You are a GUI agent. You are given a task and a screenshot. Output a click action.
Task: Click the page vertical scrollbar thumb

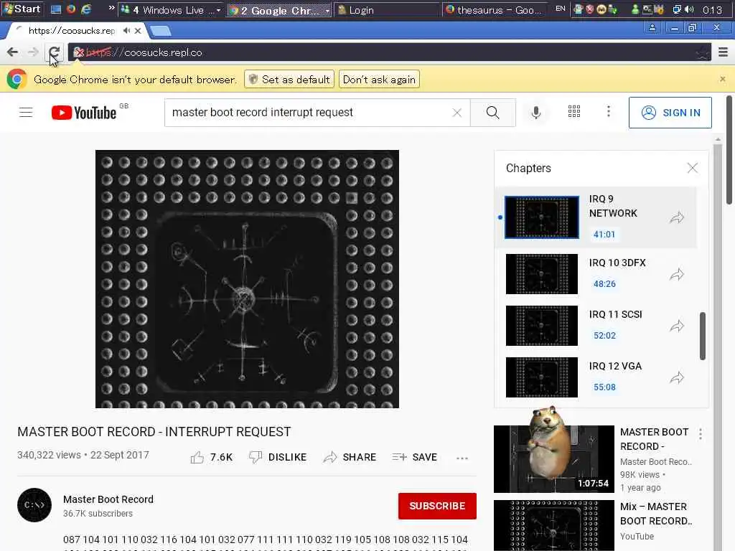click(x=729, y=150)
